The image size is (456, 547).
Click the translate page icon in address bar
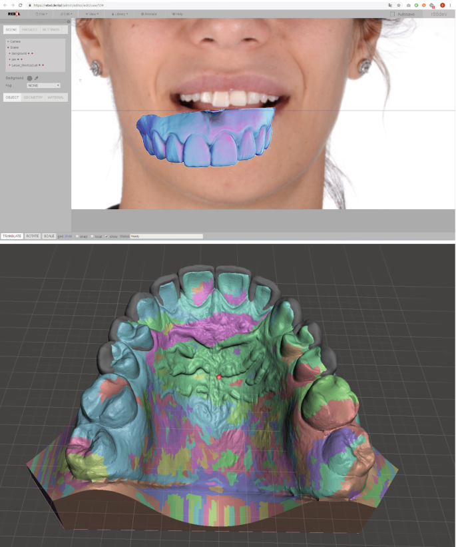[389, 5]
